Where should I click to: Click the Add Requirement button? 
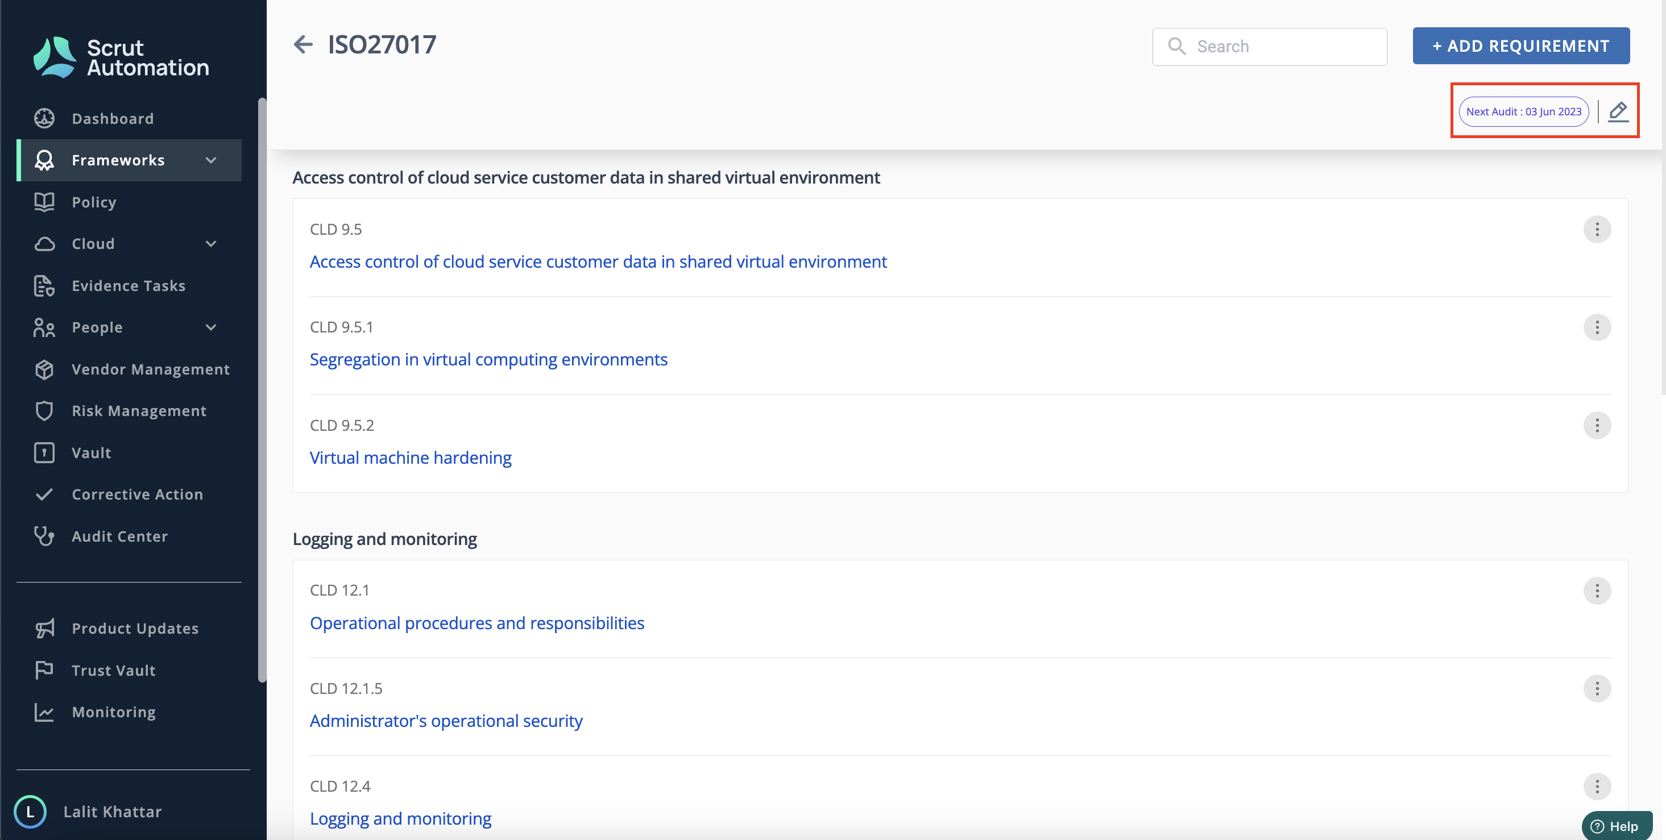[x=1520, y=46]
